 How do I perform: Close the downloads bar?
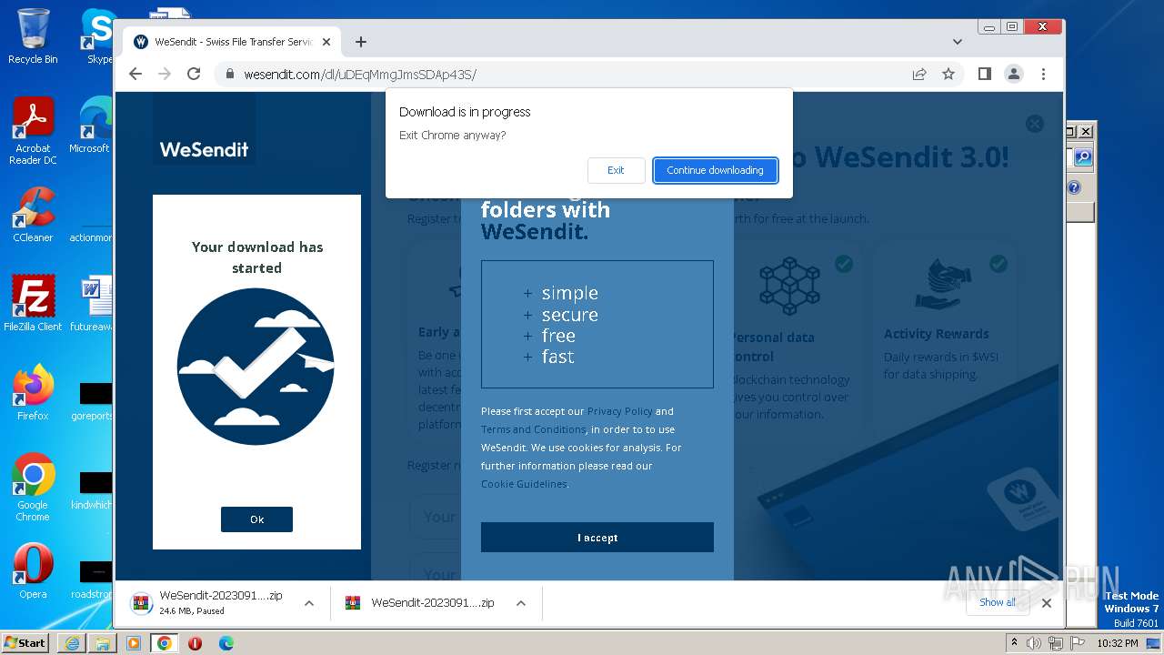[1047, 603]
